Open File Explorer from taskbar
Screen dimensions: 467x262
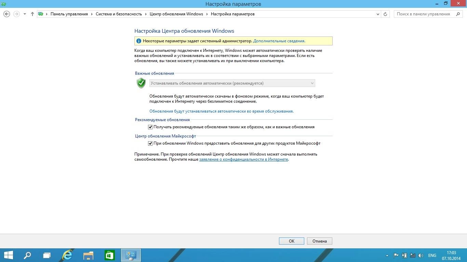click(x=89, y=255)
